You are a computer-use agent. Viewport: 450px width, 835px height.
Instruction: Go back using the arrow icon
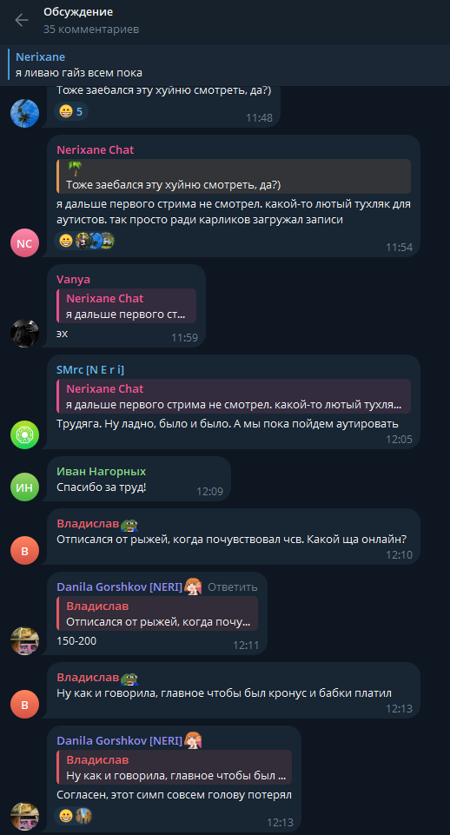tap(22, 20)
